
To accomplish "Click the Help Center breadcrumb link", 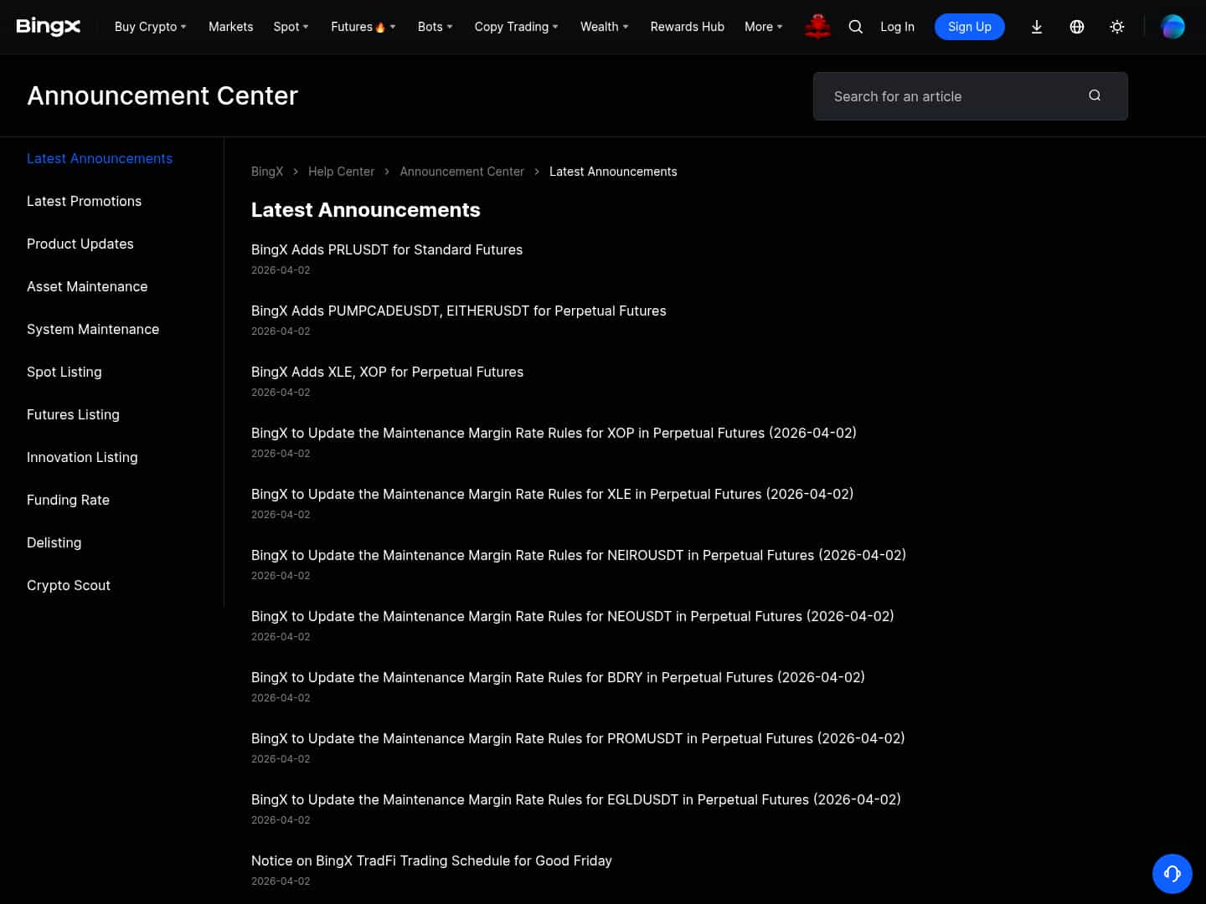I will pos(341,172).
